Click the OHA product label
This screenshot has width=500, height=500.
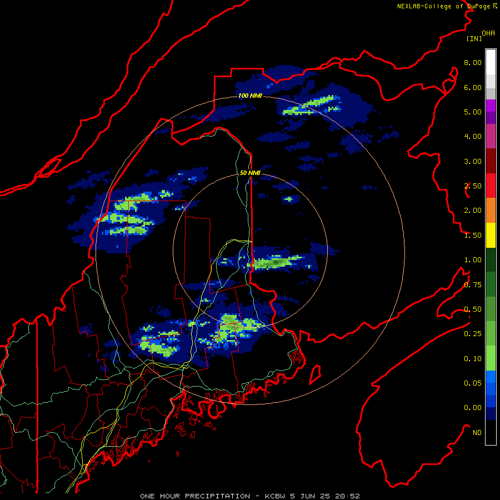pos(488,33)
